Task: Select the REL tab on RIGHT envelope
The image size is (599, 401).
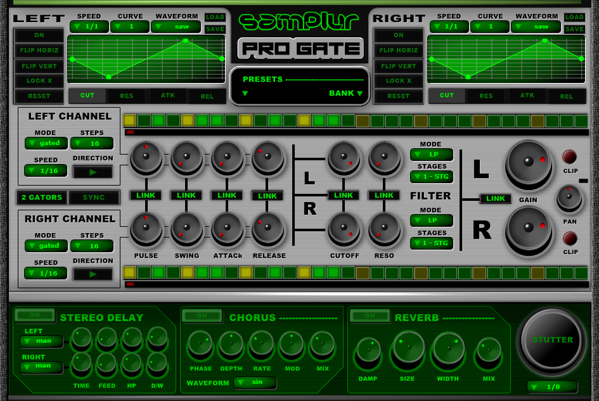Action: click(567, 96)
